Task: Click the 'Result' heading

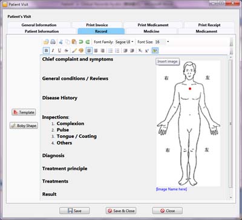Action: pos(50,194)
